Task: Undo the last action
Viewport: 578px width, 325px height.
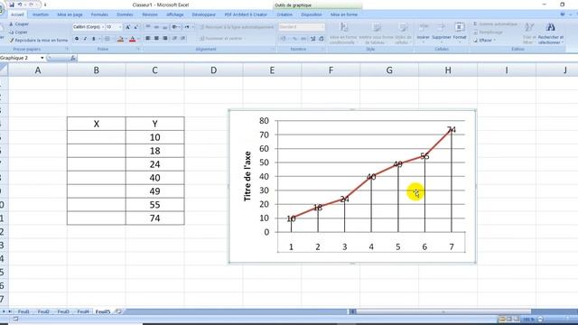Action: click(x=20, y=5)
